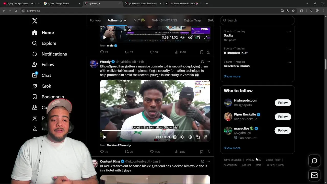The height and width of the screenshot is (184, 327).
Task: Expand the More footer links menu
Action: coord(260,165)
